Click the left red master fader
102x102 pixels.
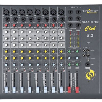click(69, 90)
